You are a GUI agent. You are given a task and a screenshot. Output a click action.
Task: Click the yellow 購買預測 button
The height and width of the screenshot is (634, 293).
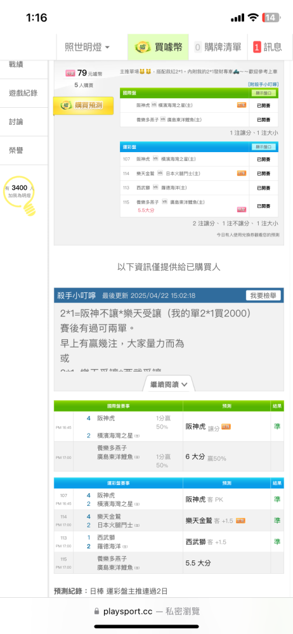[x=83, y=105]
